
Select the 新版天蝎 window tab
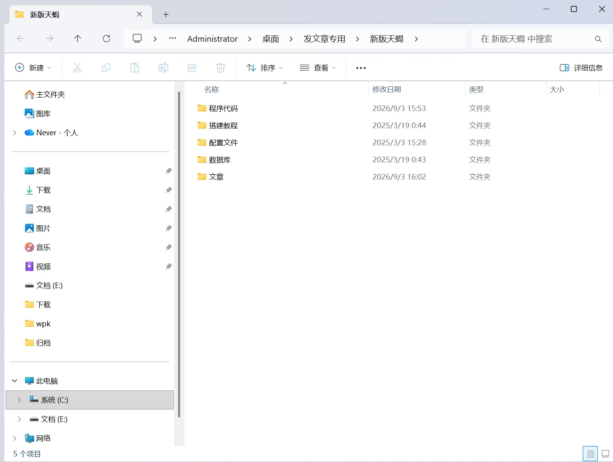pyautogui.click(x=81, y=15)
